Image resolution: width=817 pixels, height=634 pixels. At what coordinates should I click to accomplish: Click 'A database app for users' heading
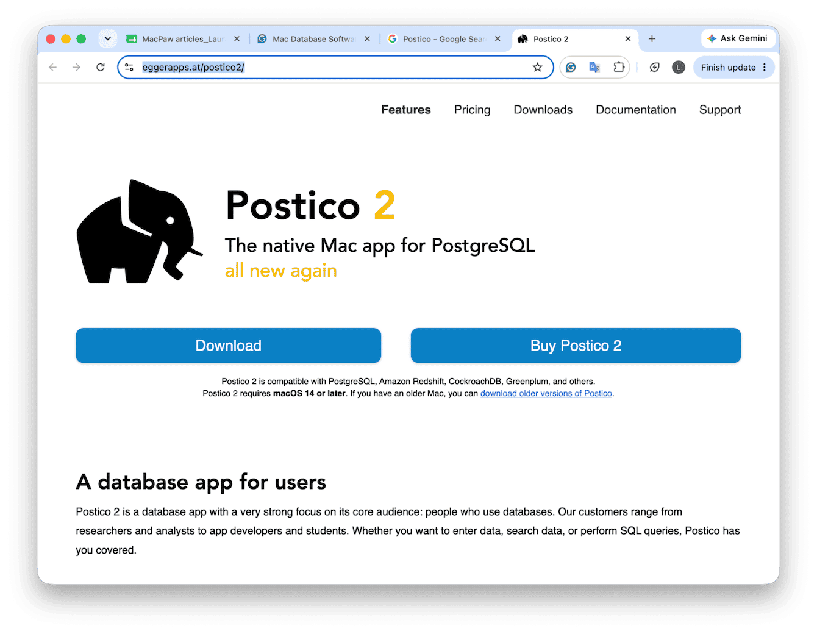click(x=201, y=482)
